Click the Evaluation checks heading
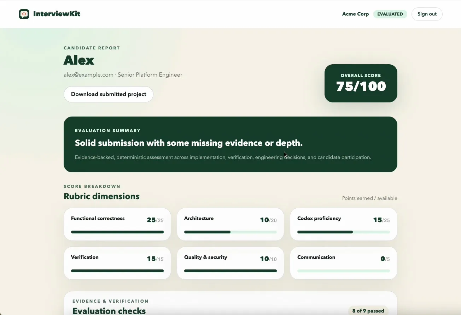Viewport: 461px width, 315px height. pyautogui.click(x=109, y=311)
